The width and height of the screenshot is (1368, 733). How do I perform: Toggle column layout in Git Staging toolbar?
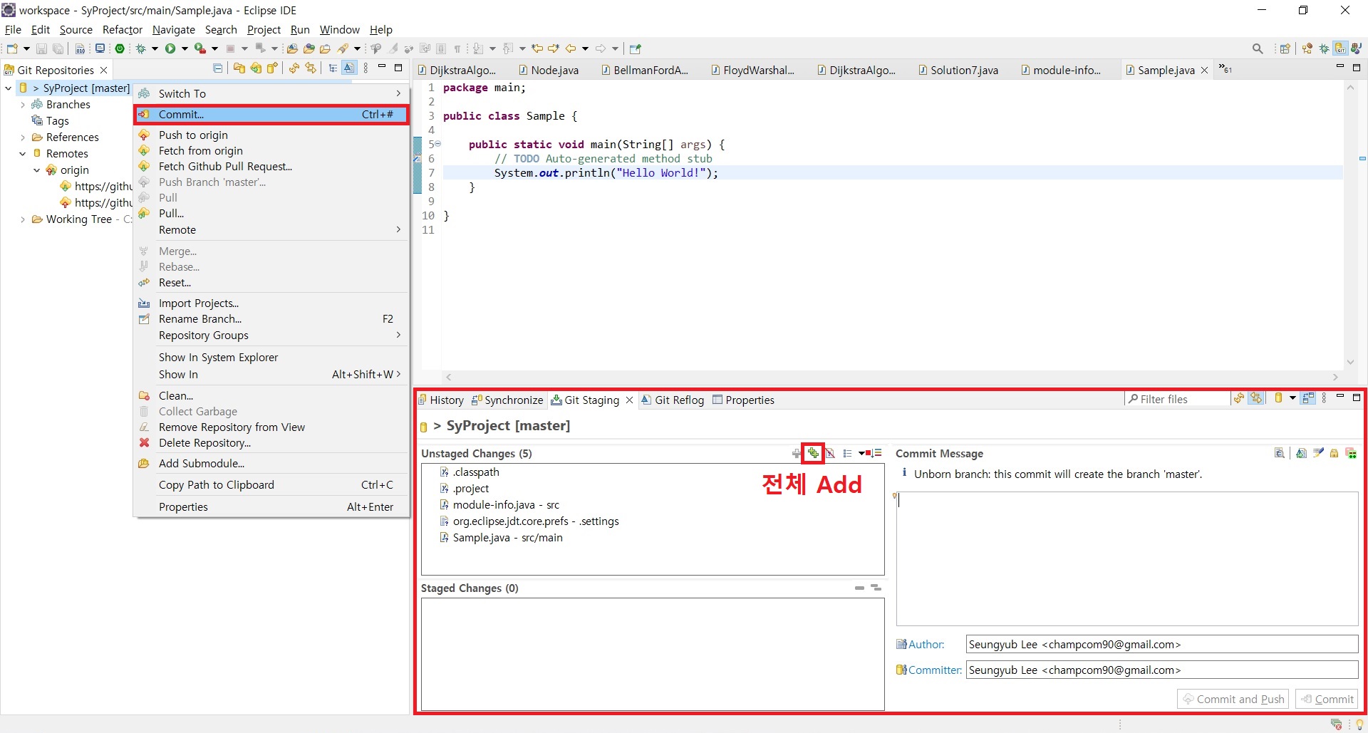click(1307, 398)
